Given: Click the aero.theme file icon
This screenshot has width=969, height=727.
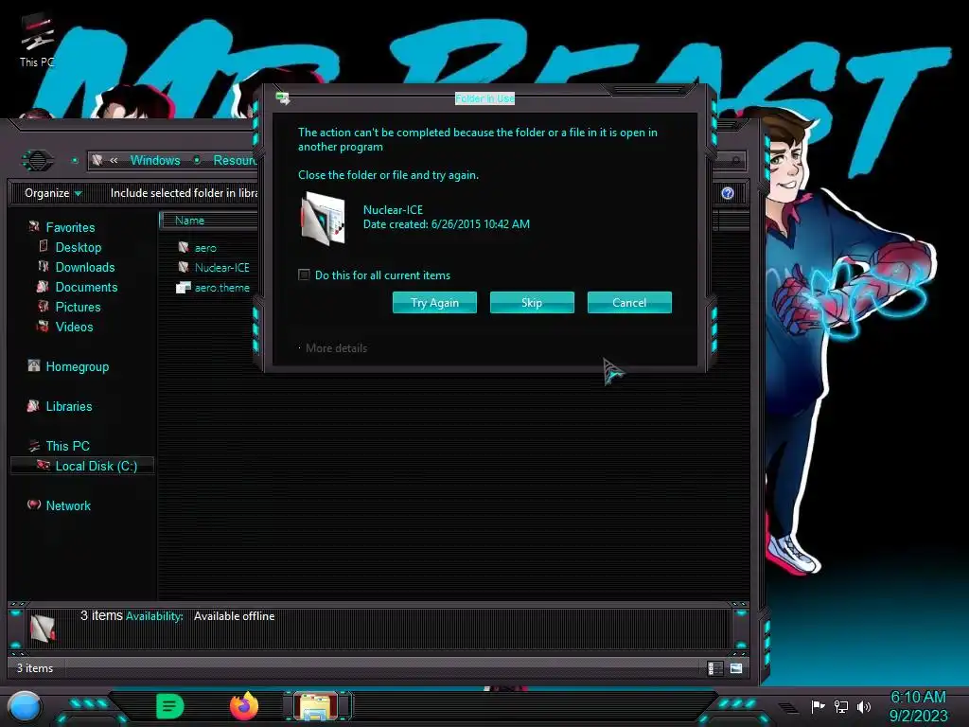Looking at the screenshot, I should point(184,287).
